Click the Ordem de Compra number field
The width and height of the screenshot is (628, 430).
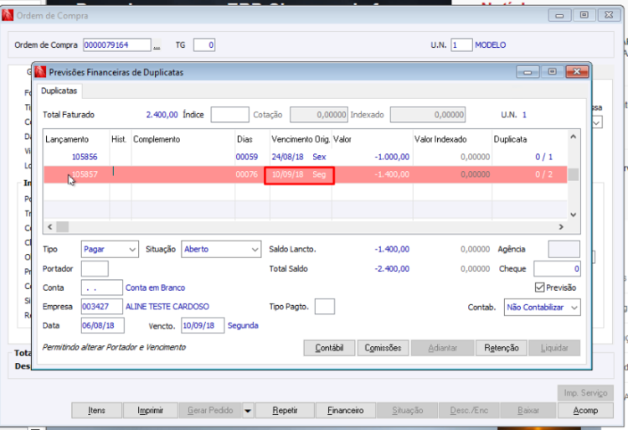pyautogui.click(x=117, y=45)
